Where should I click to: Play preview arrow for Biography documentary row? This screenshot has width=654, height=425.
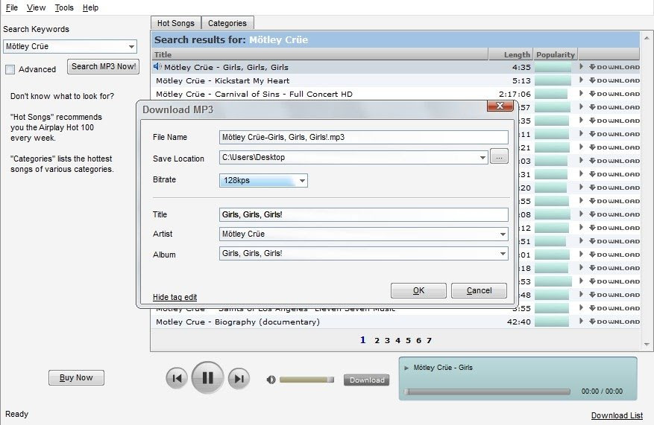[x=581, y=321]
